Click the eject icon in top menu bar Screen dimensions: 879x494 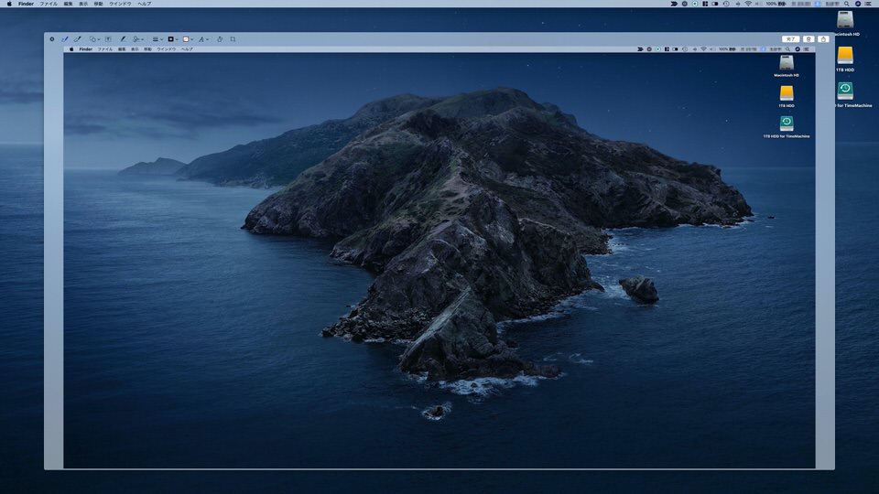738,4
